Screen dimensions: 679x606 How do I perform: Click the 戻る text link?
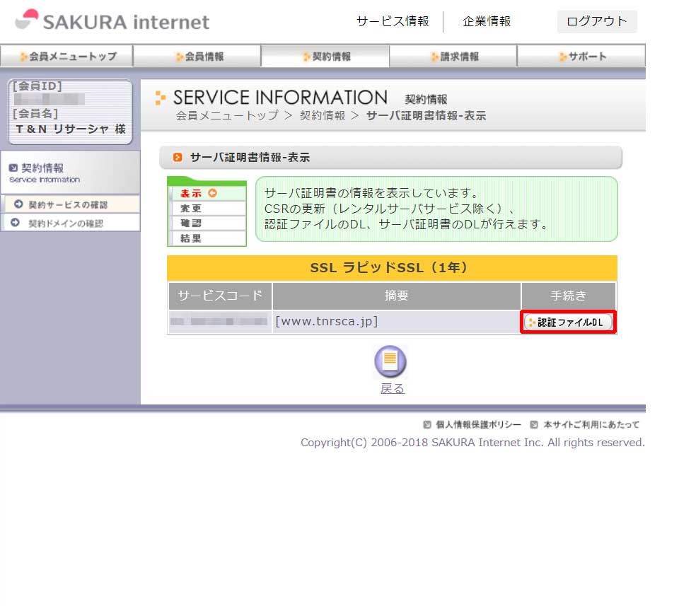[x=393, y=389]
